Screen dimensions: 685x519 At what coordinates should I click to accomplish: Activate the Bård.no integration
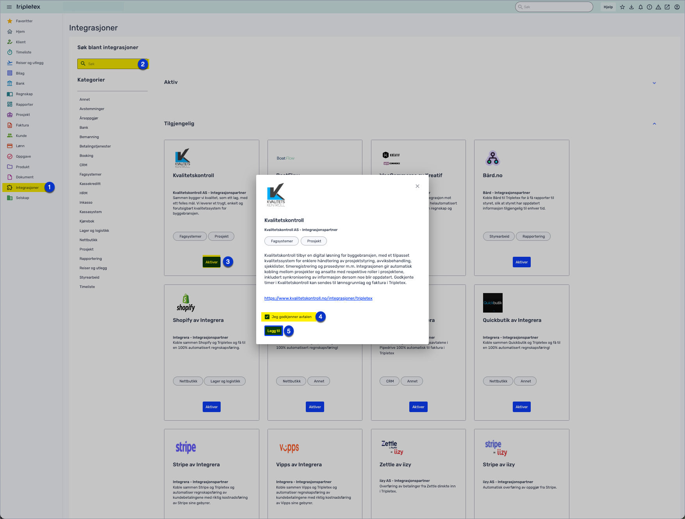tap(521, 262)
